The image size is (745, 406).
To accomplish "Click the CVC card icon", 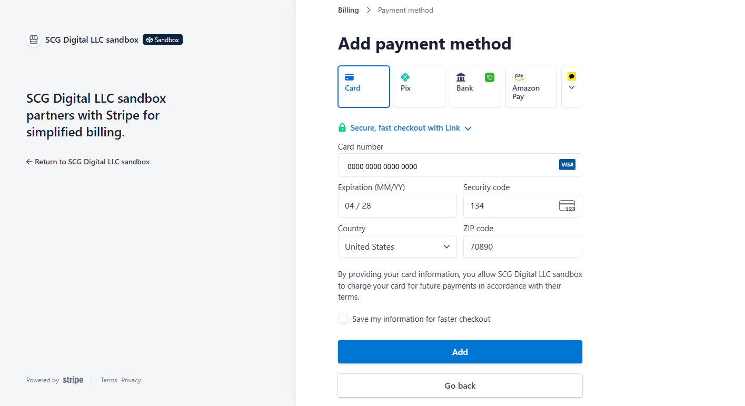I will pyautogui.click(x=567, y=206).
